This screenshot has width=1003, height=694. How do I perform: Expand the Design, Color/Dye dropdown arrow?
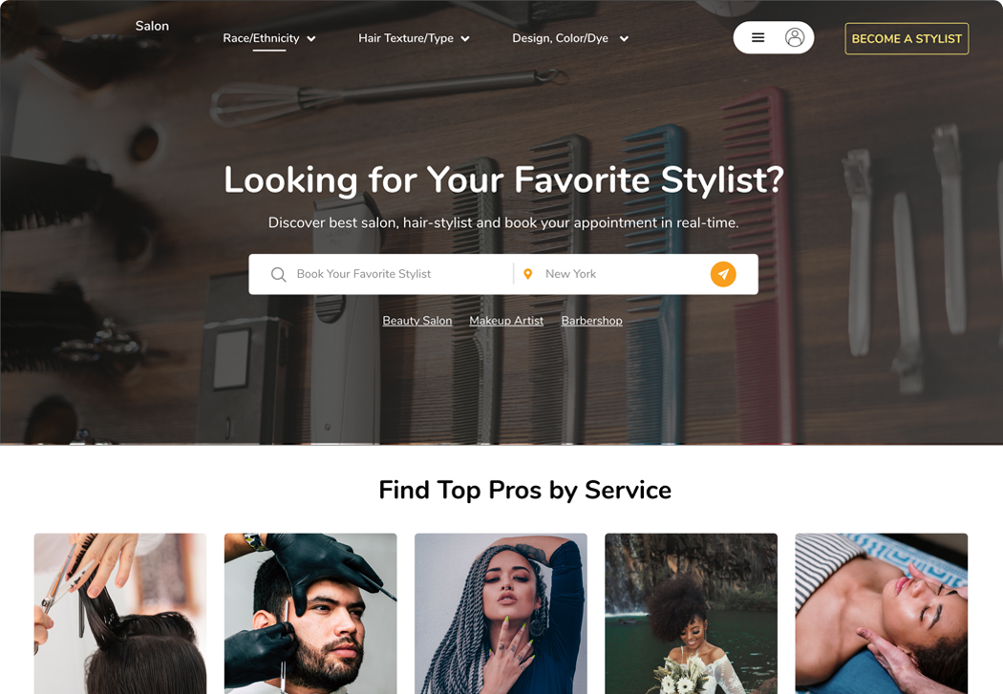[x=624, y=39]
